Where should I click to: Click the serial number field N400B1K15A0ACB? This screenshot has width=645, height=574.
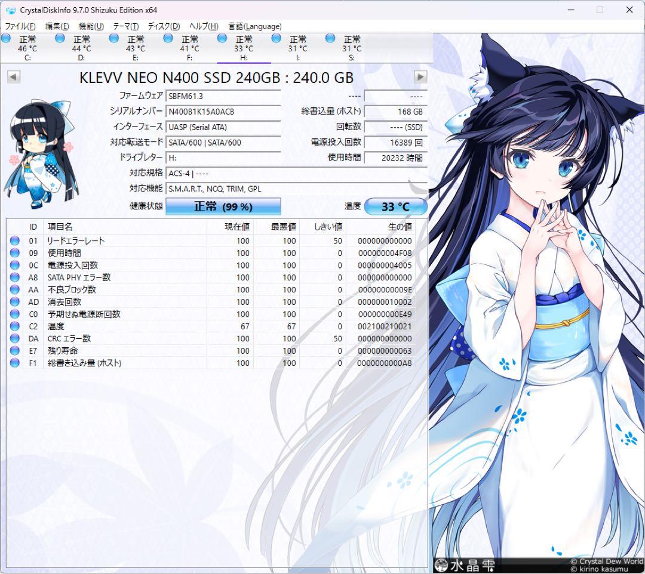(223, 112)
